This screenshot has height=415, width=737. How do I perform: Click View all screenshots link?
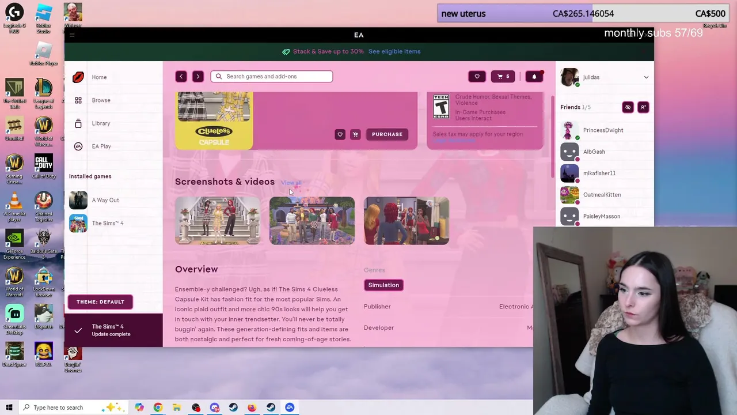pyautogui.click(x=291, y=183)
